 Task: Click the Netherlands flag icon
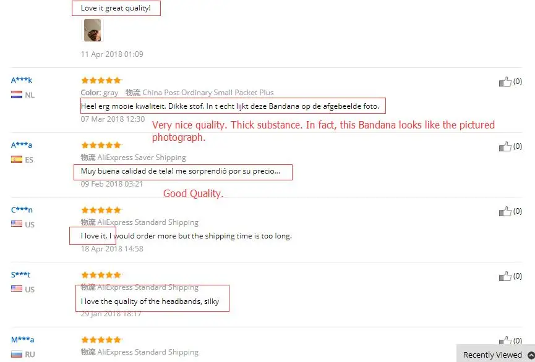17,95
